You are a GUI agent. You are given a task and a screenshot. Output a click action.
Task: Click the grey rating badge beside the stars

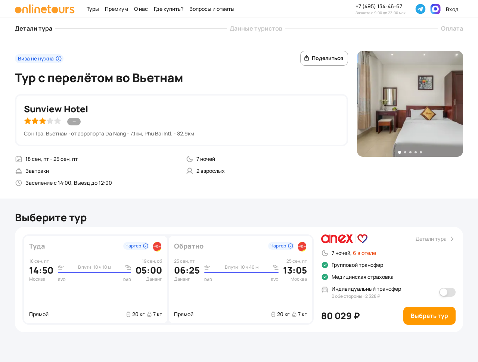74,122
